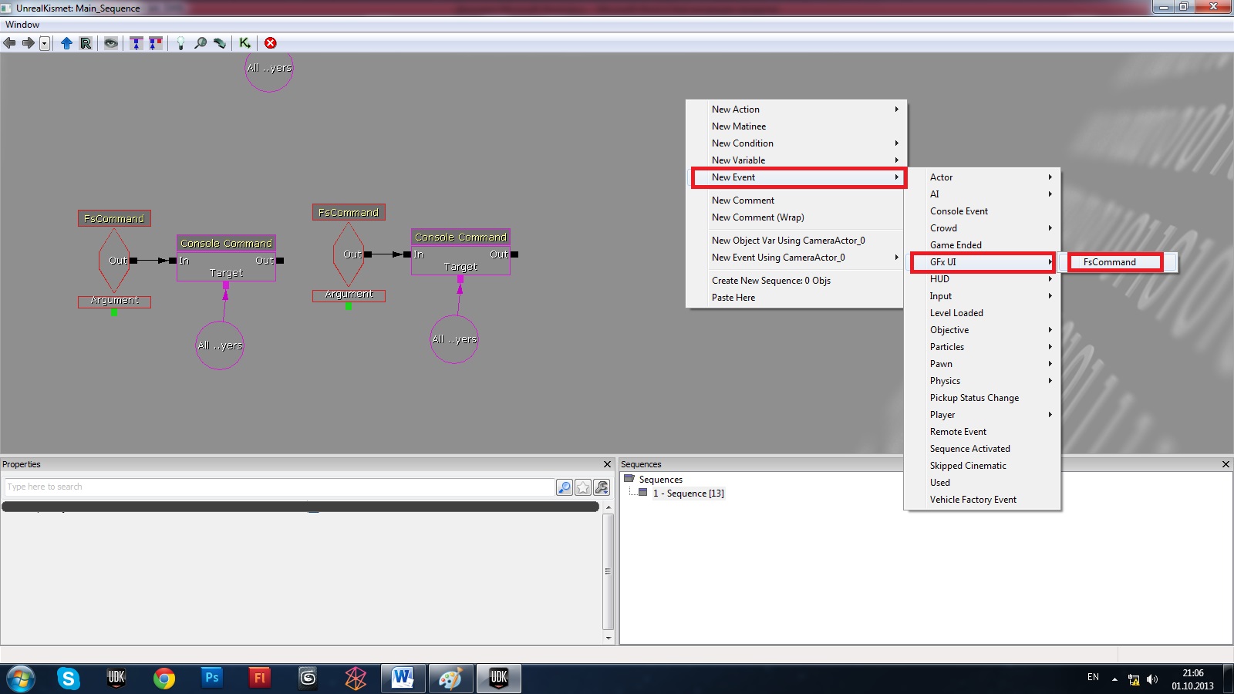The height and width of the screenshot is (694, 1234).
Task: Click the Properties magnifier search button
Action: [565, 487]
